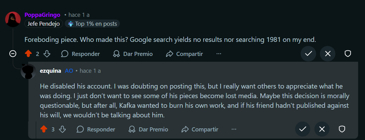This screenshot has height=140, width=365.
Task: Open moderator shield menu for ezquina's reply
Action: pos(342,129)
